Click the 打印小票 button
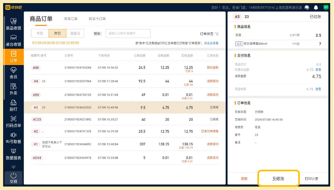The image size is (334, 190). pyautogui.click(x=311, y=179)
